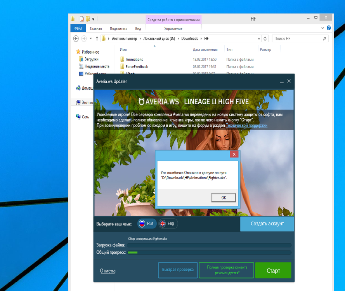Image resolution: width=345 pixels, height=291 pixels.
Task: Open the Animations folder icon
Action: (x=122, y=59)
